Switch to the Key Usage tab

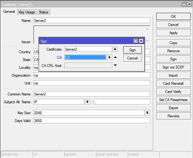pyautogui.click(x=27, y=12)
